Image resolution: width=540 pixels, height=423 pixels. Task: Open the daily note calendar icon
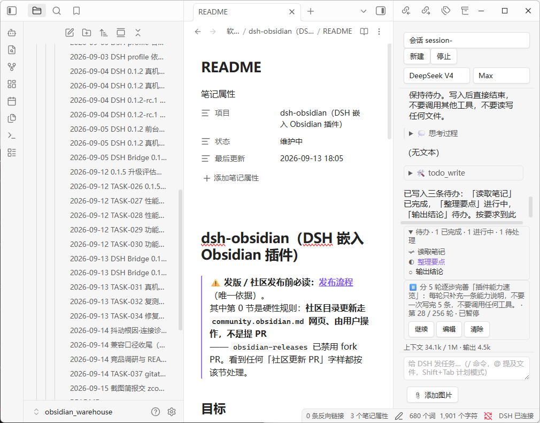[x=12, y=101]
